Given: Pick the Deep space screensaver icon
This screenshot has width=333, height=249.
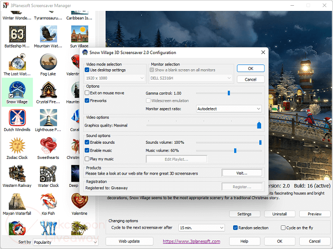Looking at the screenshot, I should tap(75, 174).
